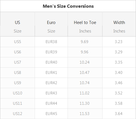This screenshot has height=119, width=136.
Task: Select the US10 size cell
Action: pos(17,93)
